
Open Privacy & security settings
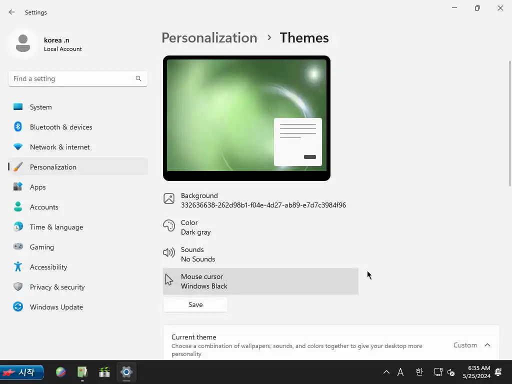pyautogui.click(x=77, y=287)
